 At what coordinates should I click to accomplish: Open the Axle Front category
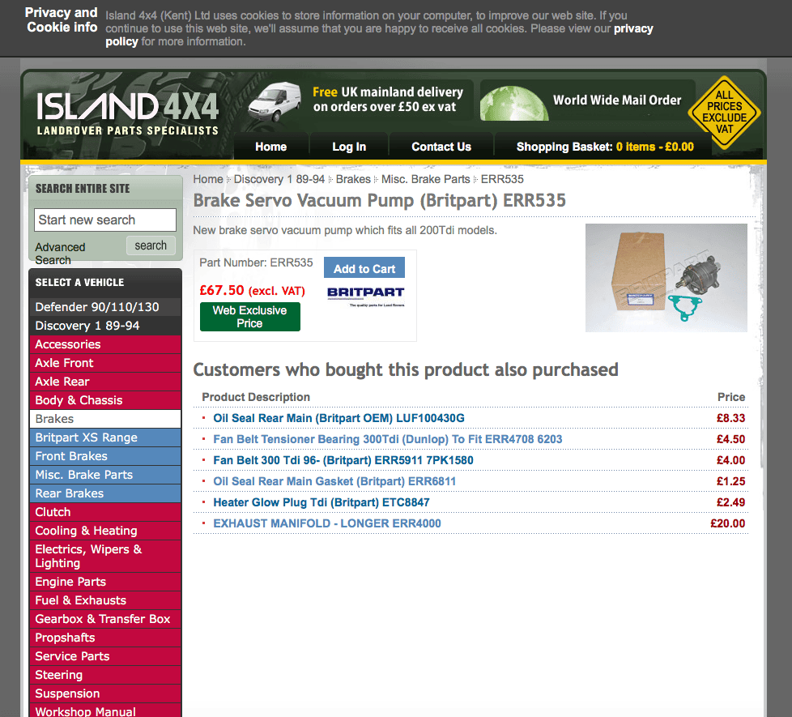pos(105,363)
